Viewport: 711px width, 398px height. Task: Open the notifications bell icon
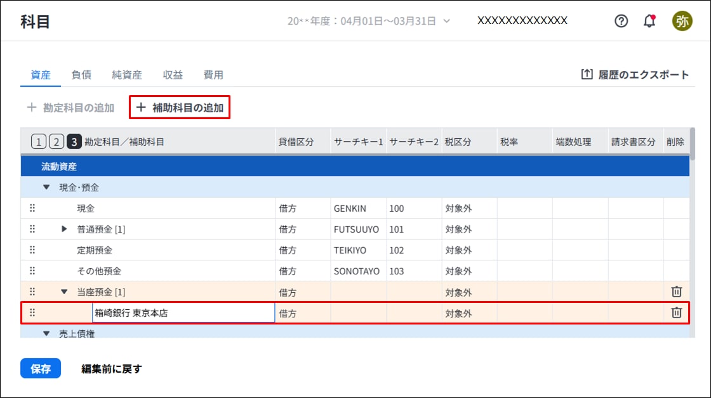(649, 21)
